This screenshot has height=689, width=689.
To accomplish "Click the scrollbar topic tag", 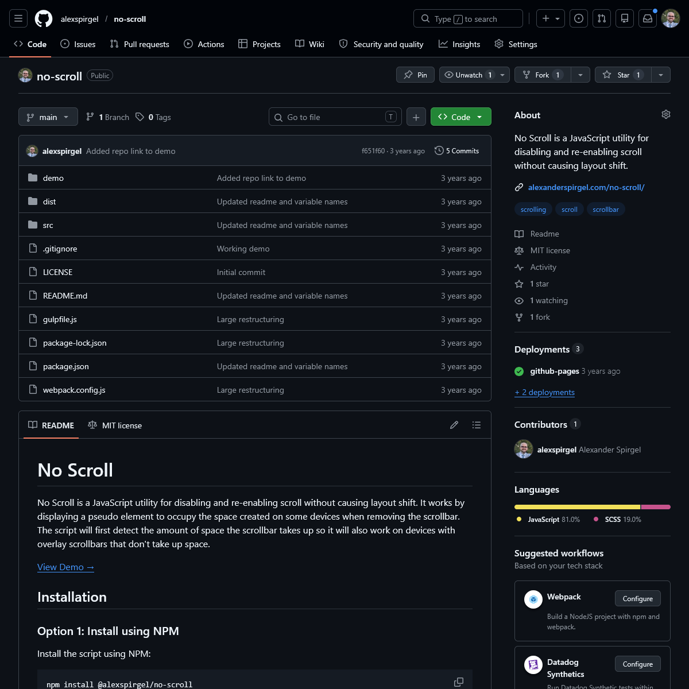I will coord(606,210).
